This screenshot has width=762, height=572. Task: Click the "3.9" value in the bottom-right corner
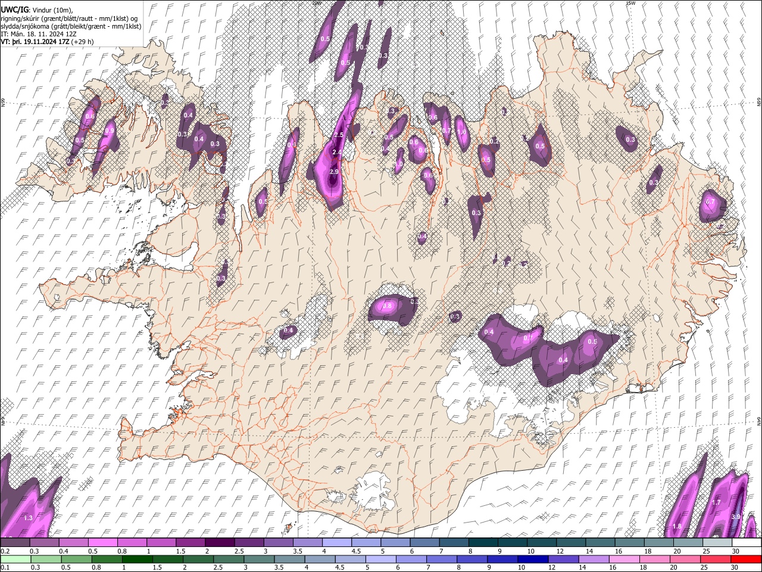pyautogui.click(x=736, y=517)
